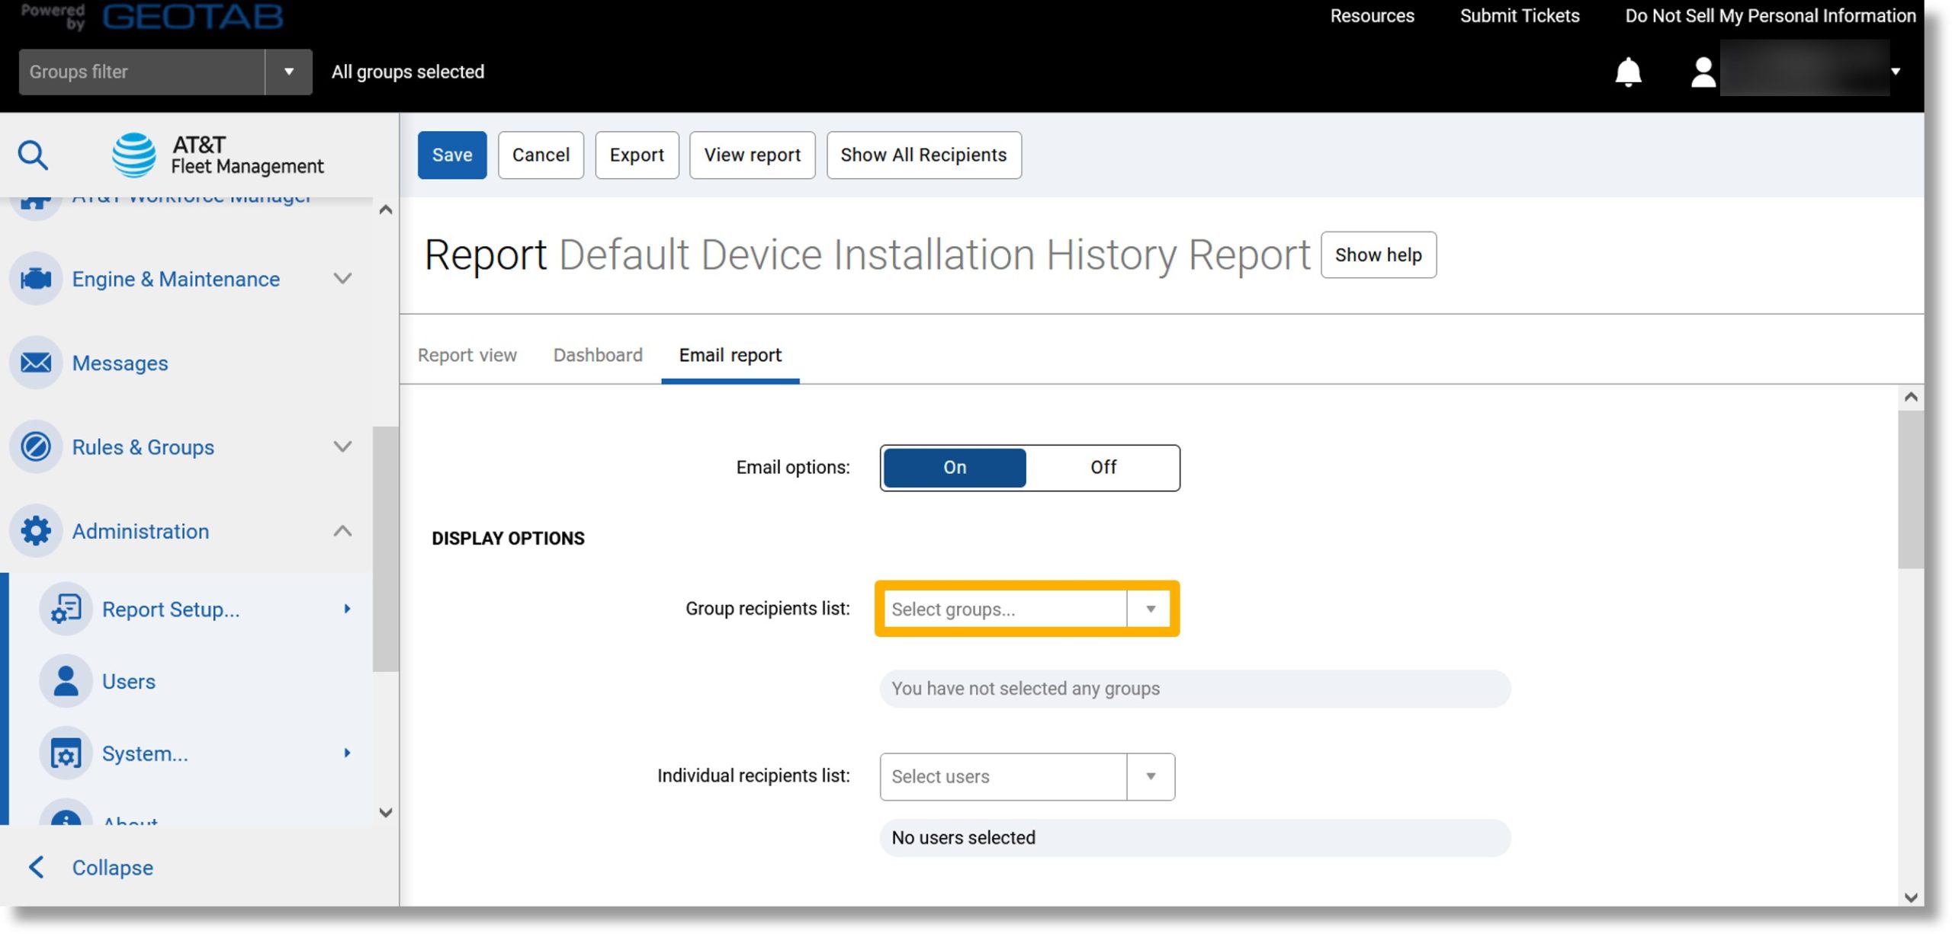Click the Groups filter input field
This screenshot has height=934, width=1952.
(142, 72)
